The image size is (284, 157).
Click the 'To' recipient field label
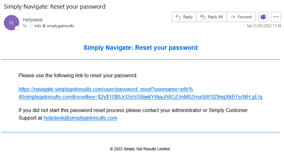tap(25, 26)
